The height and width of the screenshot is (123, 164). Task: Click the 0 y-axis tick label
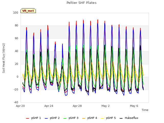(x=17, y=77)
